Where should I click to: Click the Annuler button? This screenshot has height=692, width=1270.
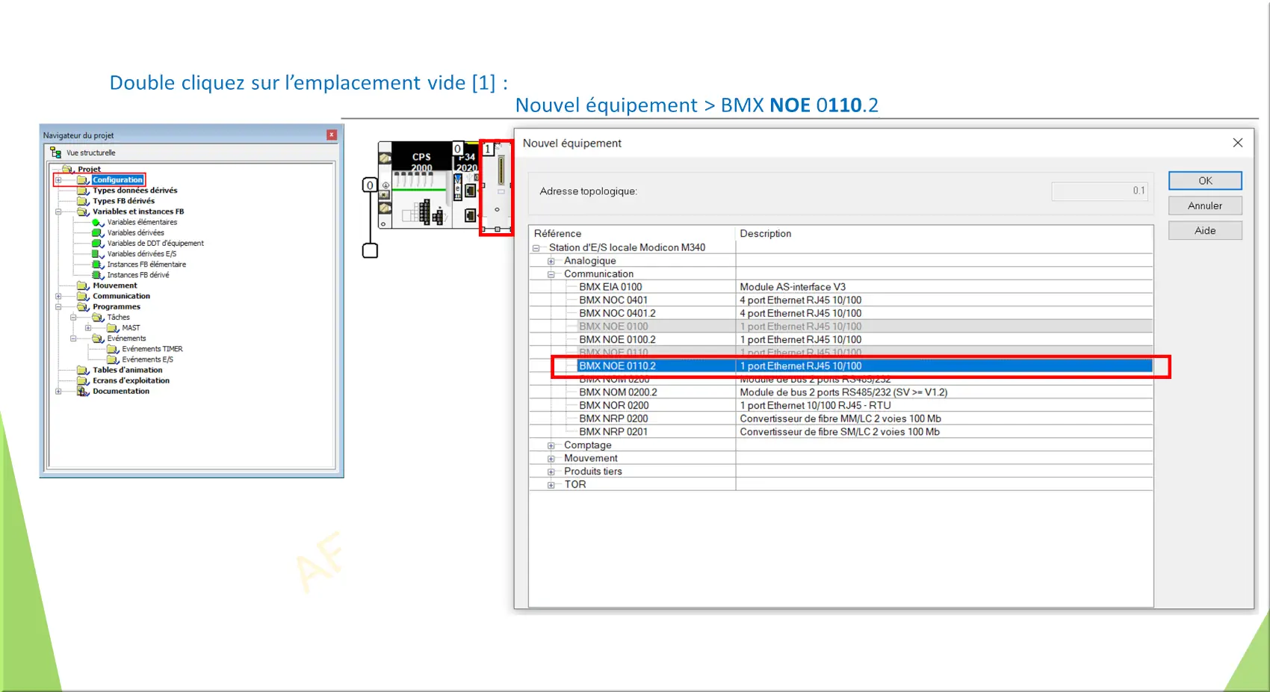(x=1205, y=206)
